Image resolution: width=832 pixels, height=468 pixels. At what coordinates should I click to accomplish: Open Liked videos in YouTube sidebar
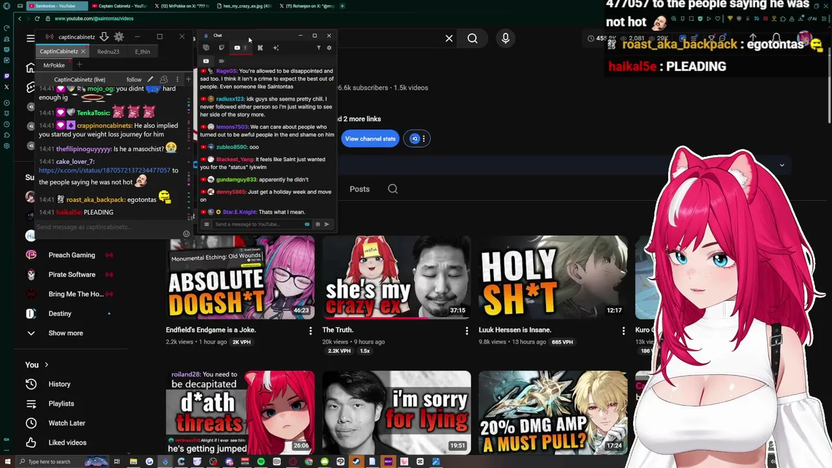(x=67, y=443)
